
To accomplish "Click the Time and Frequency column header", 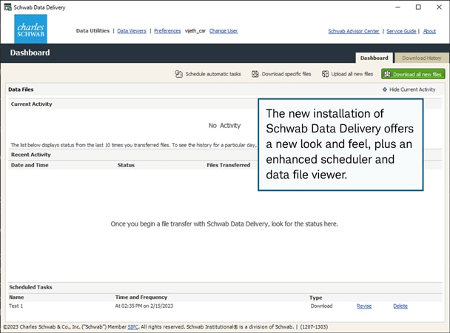I will point(141,297).
